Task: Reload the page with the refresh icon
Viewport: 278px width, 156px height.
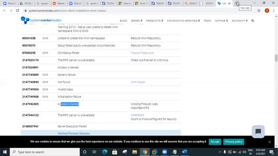Action: 17,10
